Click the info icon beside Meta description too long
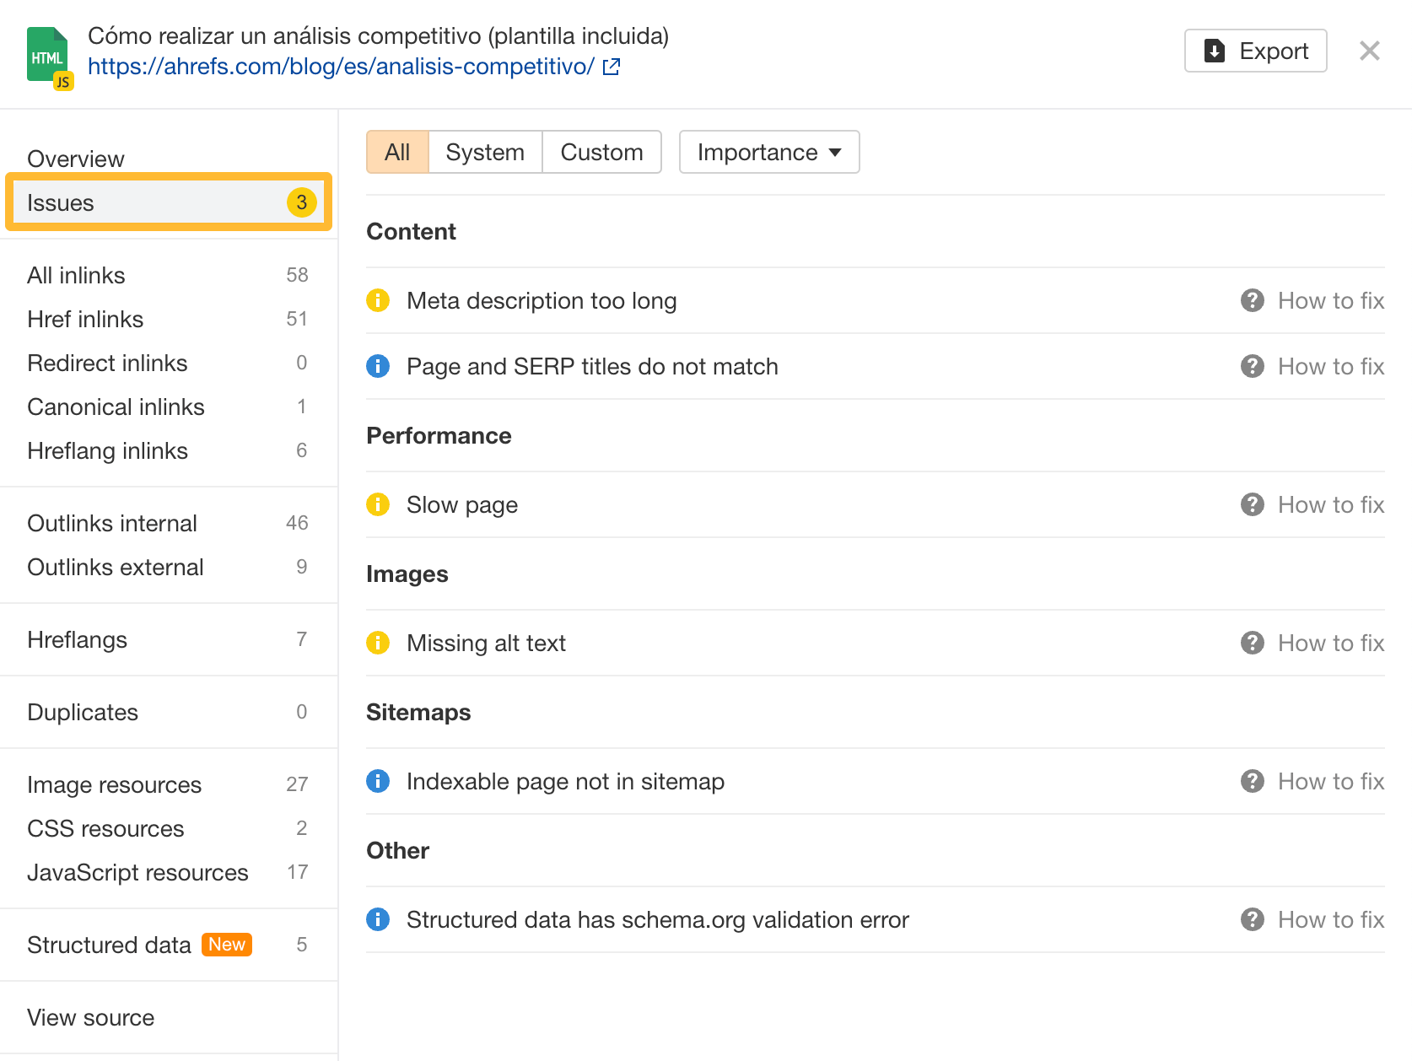This screenshot has height=1061, width=1412. tap(377, 300)
